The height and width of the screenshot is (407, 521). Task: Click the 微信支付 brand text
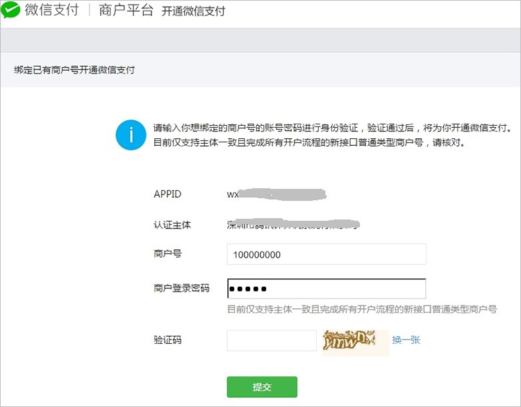(51, 12)
